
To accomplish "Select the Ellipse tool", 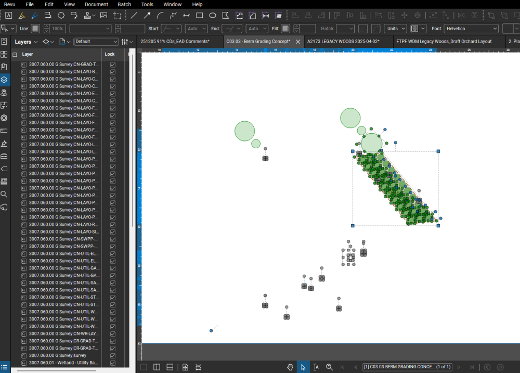I will coord(213,15).
